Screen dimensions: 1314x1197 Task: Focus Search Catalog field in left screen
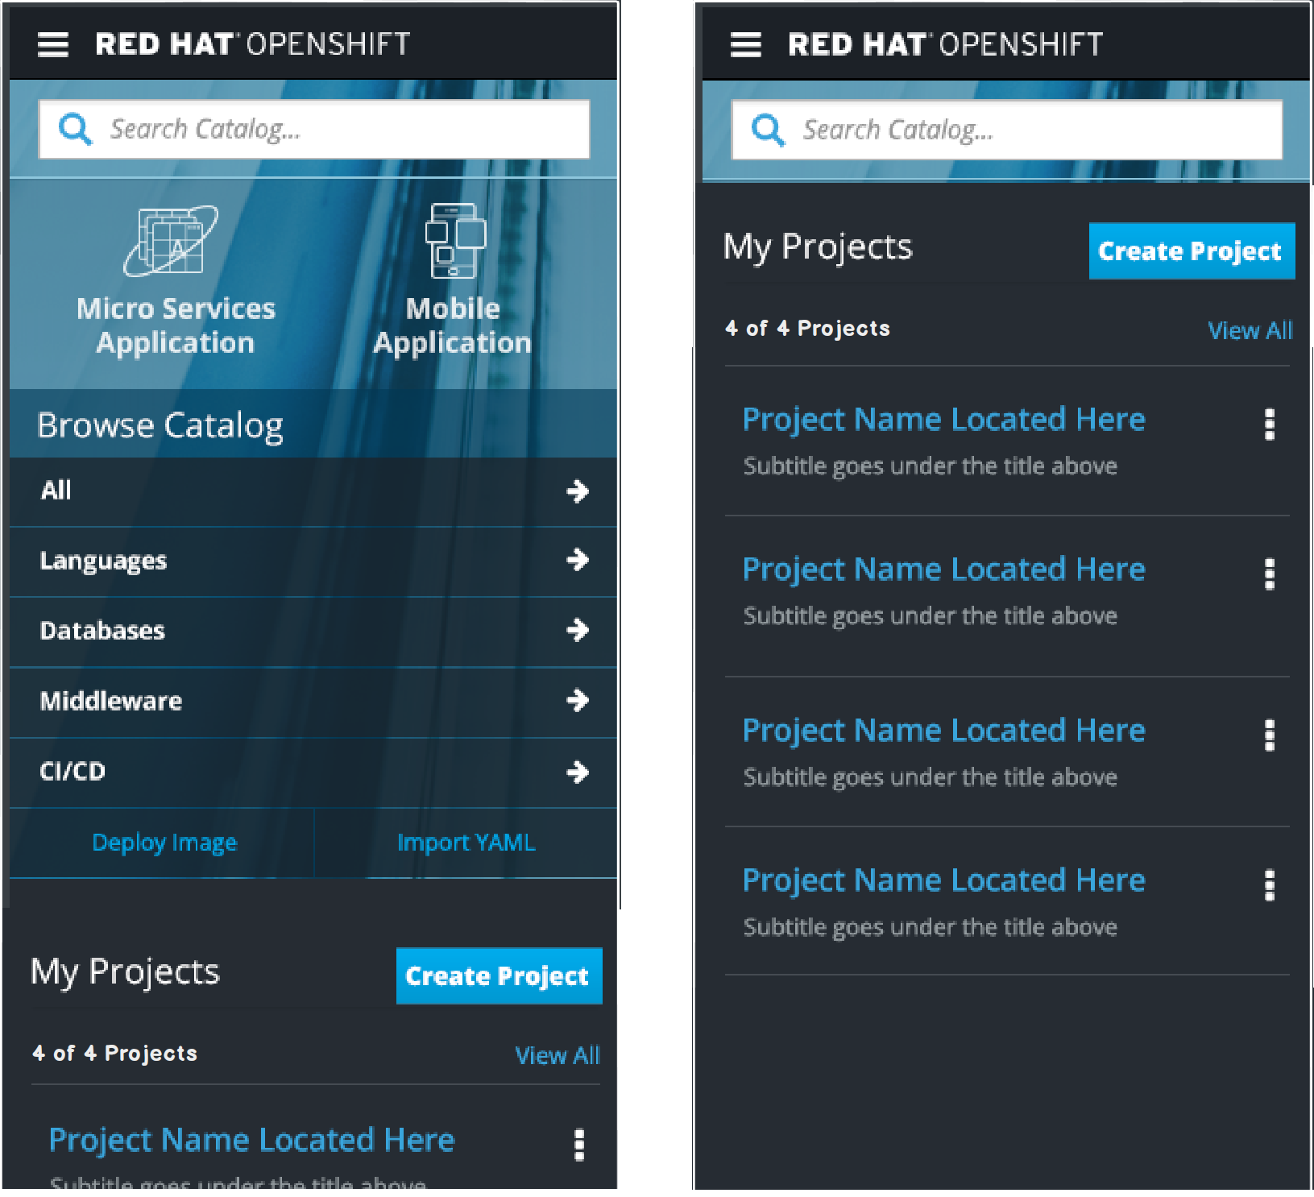pyautogui.click(x=314, y=129)
